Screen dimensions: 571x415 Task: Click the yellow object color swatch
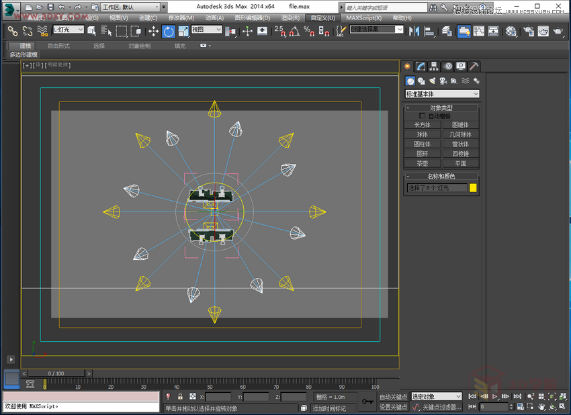pyautogui.click(x=474, y=187)
